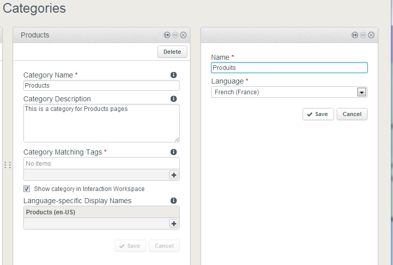
Task: Click info icon beside Category Name
Action: pos(174,75)
